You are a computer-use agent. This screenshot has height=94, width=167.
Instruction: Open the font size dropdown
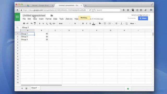(x=77, y=23)
